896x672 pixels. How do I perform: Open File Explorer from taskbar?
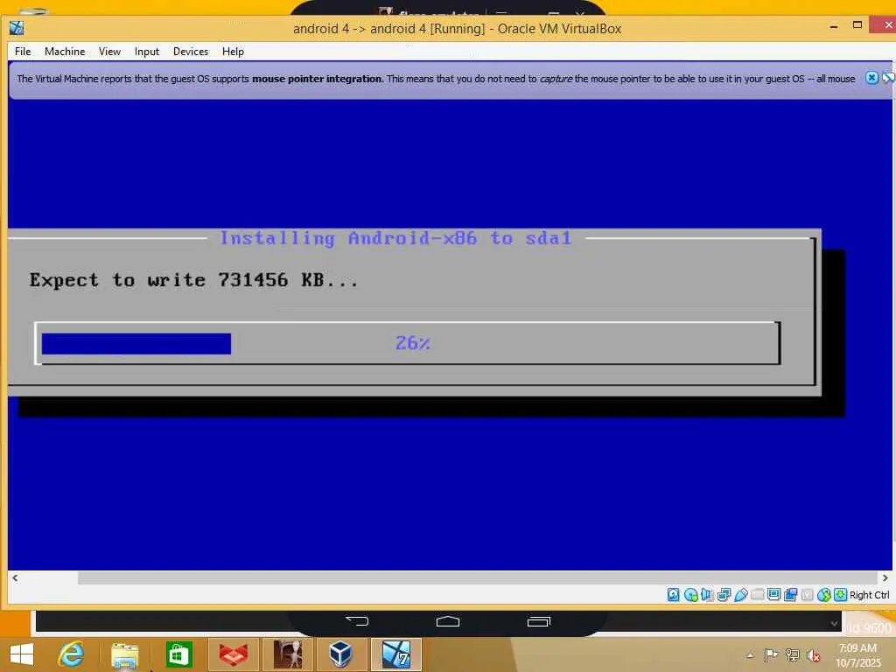point(124,655)
